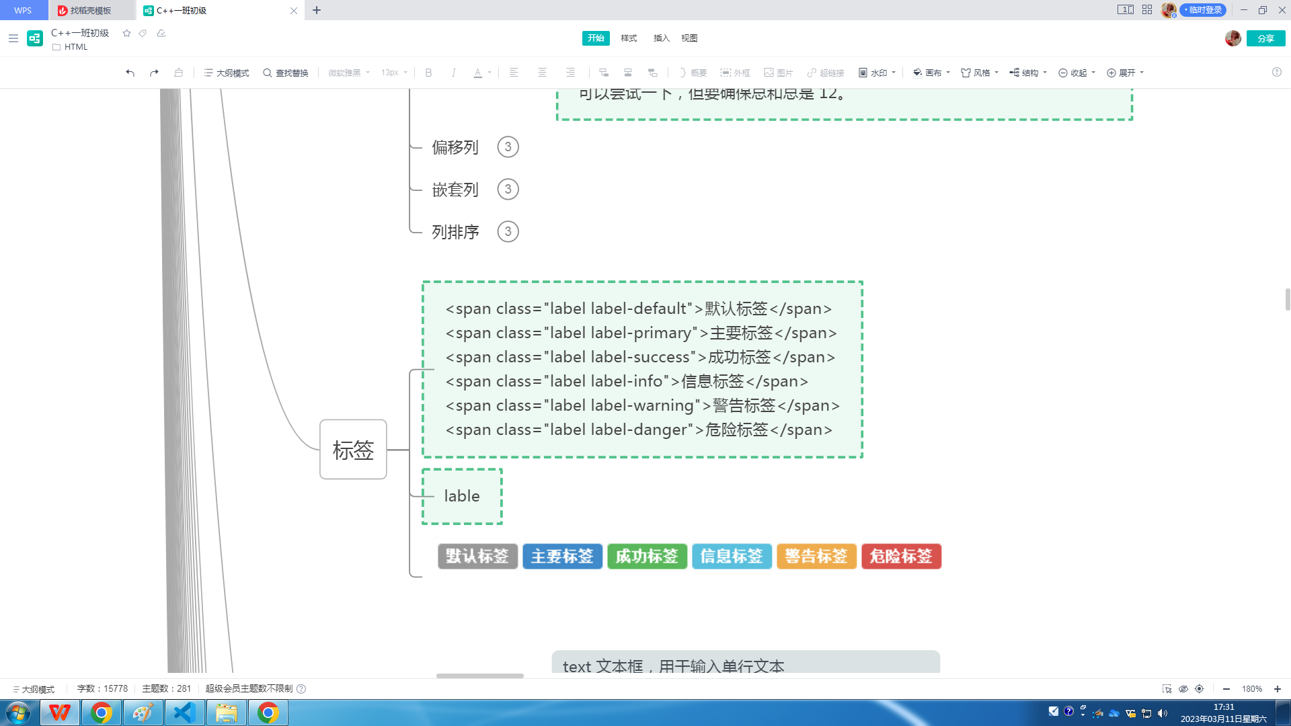
Task: Toggle outline mode (大纲模式) in toolbar
Action: pyautogui.click(x=227, y=73)
